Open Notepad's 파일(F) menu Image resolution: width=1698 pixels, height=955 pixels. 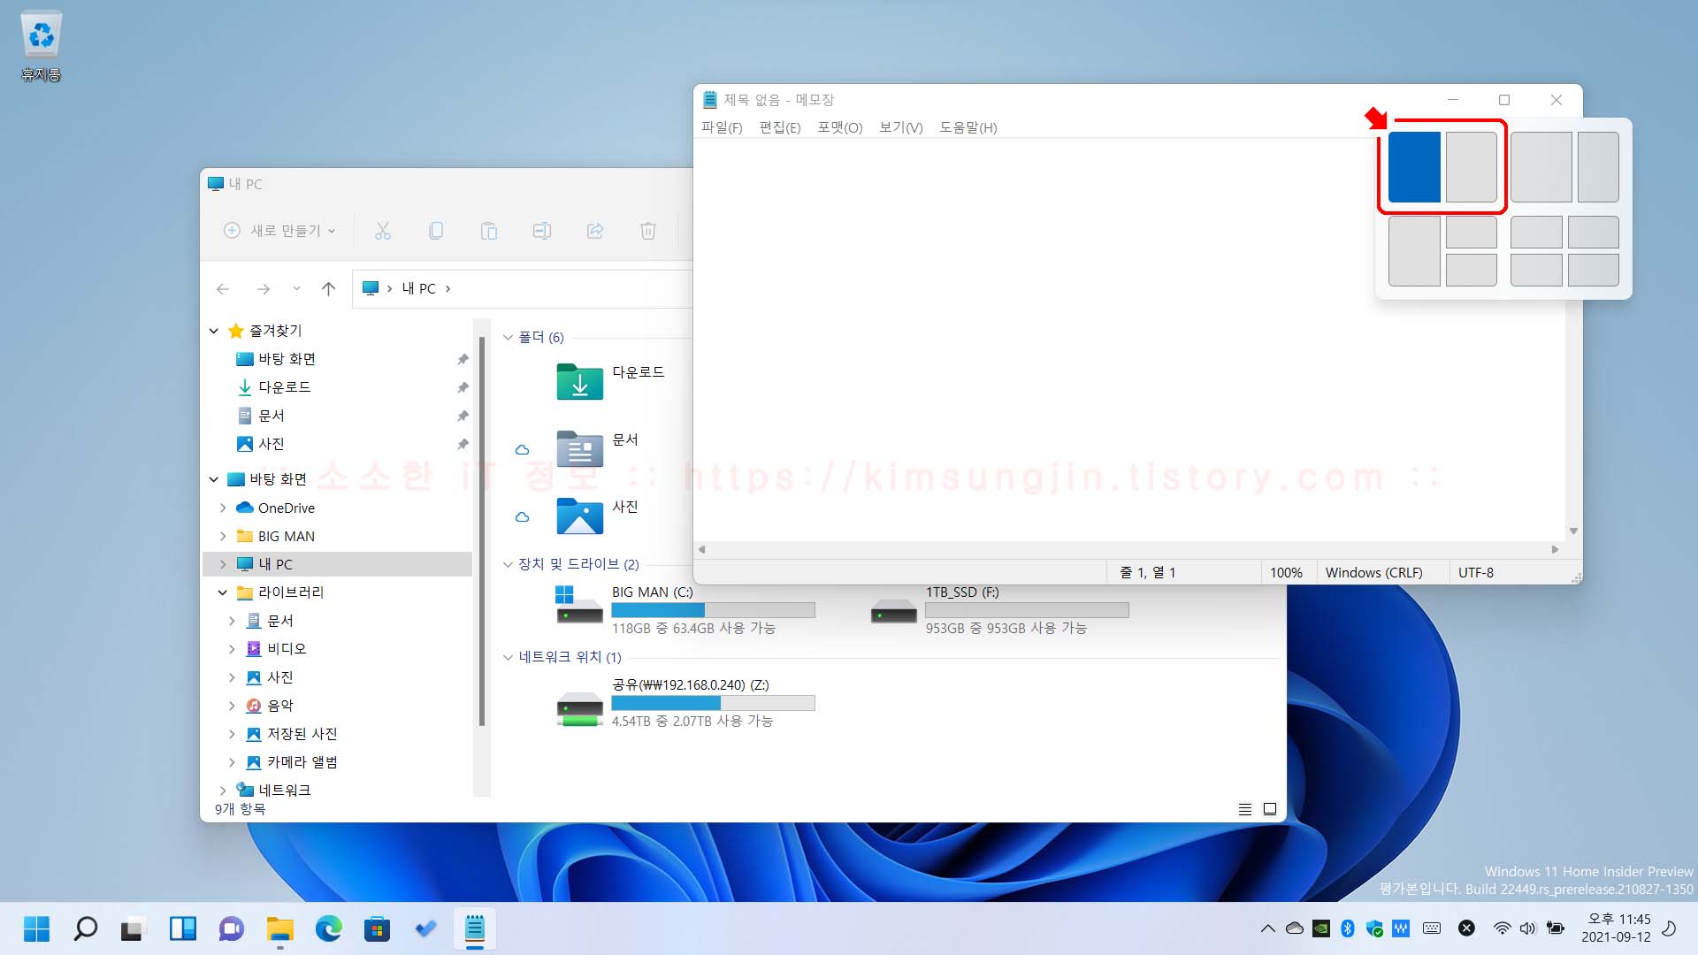pyautogui.click(x=722, y=127)
